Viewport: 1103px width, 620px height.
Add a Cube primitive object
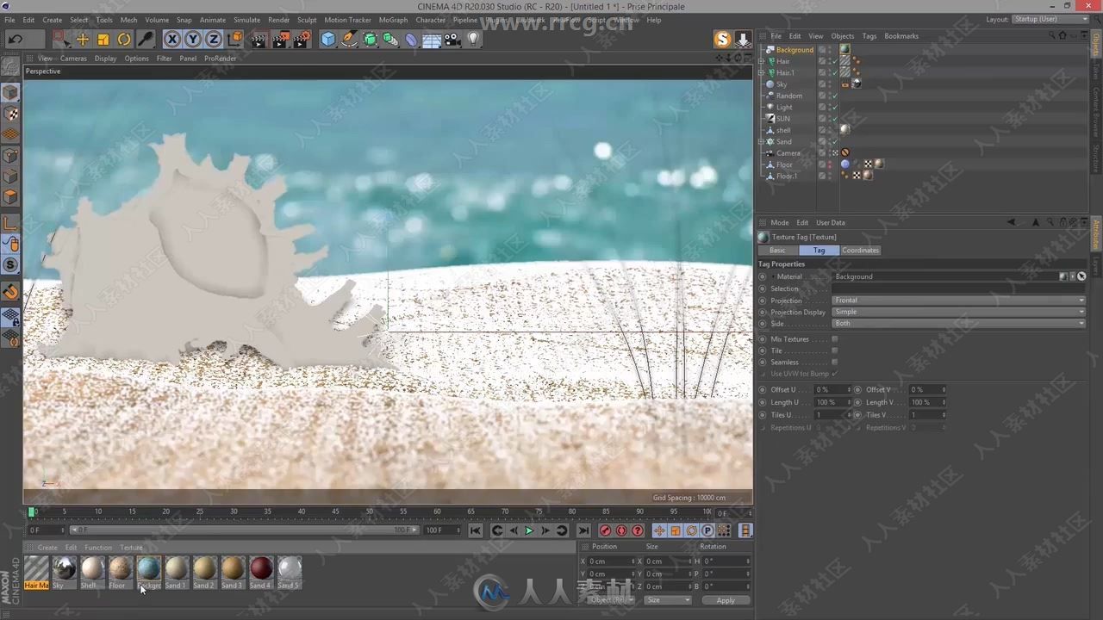tap(328, 39)
